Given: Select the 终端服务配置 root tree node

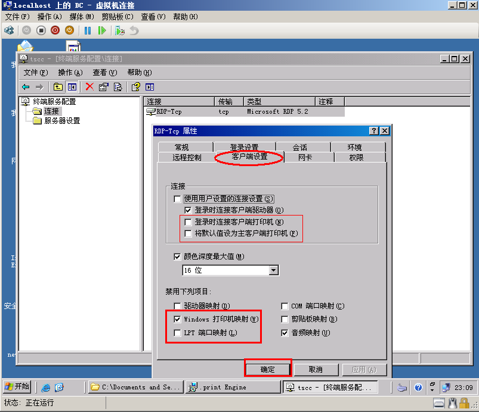Looking at the screenshot, I should (x=54, y=102).
